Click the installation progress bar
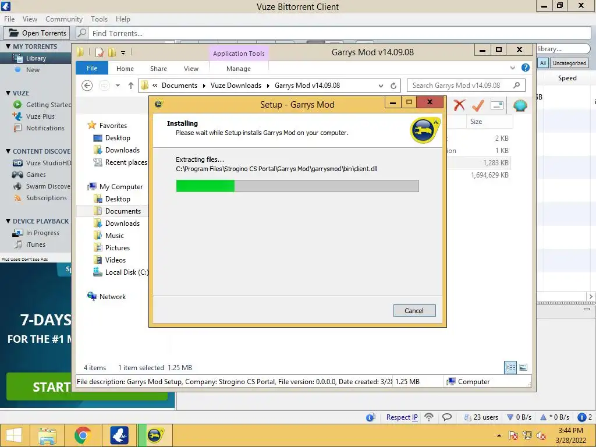 (297, 186)
